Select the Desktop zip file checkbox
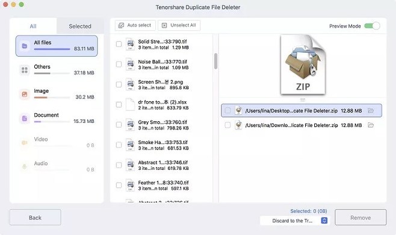 [x=227, y=110]
